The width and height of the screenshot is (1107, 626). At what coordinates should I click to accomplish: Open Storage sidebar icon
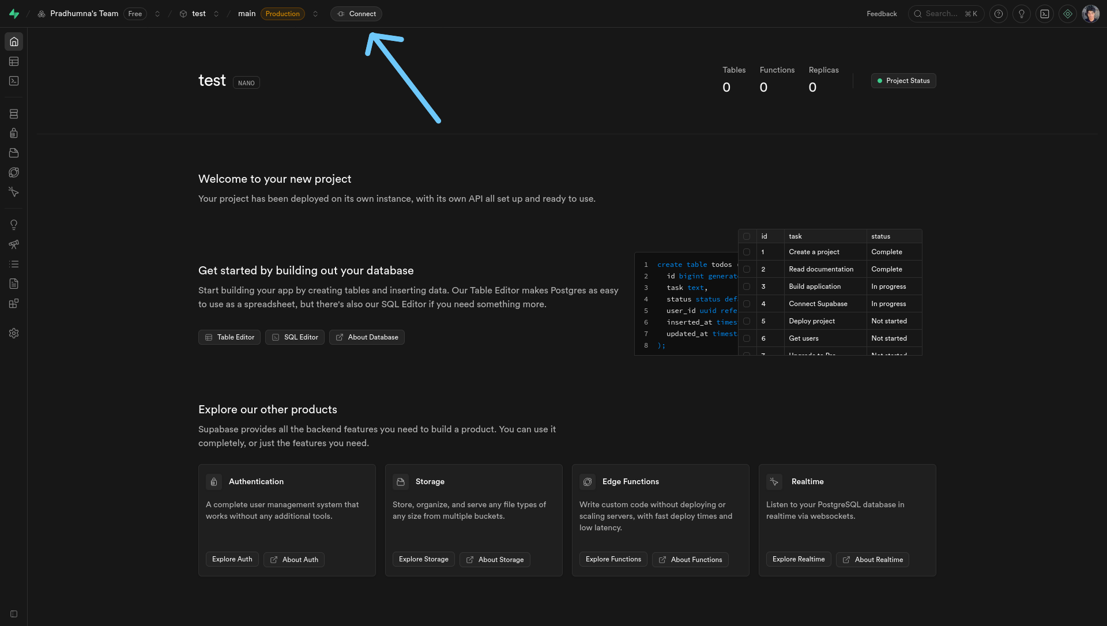[x=14, y=153]
